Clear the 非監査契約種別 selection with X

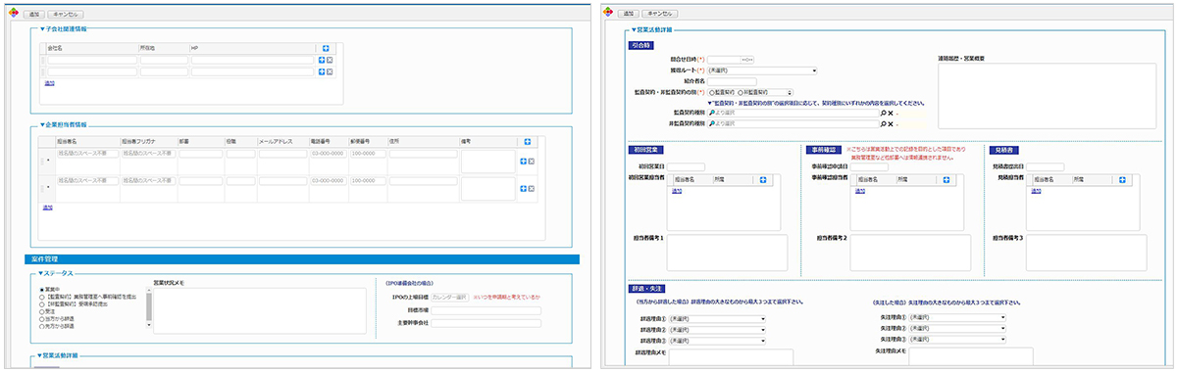[x=891, y=124]
